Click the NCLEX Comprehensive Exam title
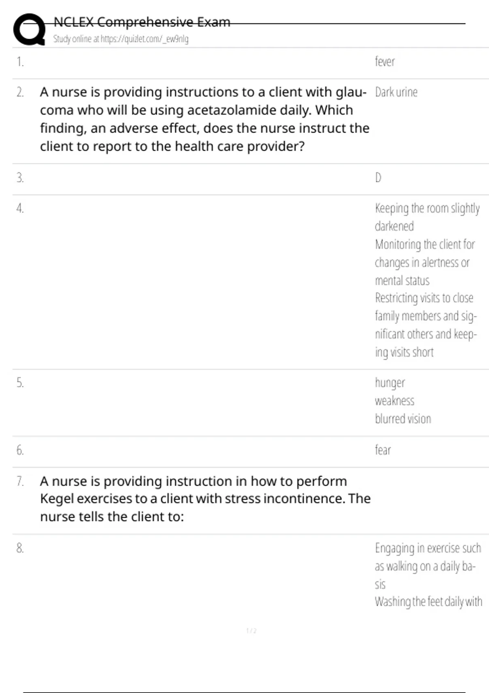Viewport: 489px width, 693px height. pos(142,22)
